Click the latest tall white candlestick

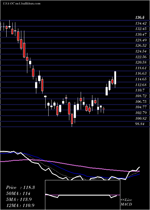coord(115,78)
